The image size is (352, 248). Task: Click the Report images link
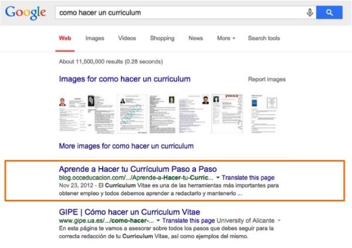(x=267, y=79)
